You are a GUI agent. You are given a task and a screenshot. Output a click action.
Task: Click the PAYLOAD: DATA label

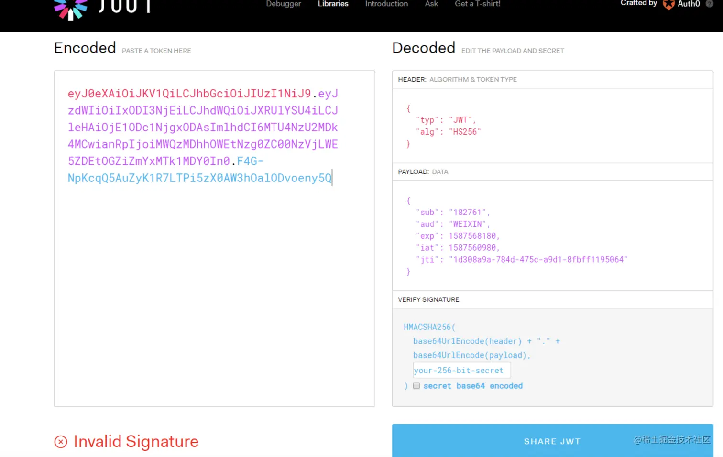click(x=423, y=171)
